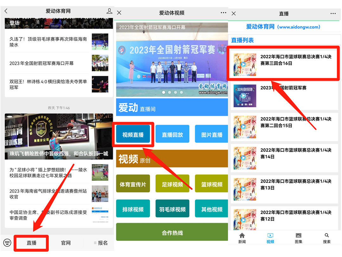Tap the 排球视频 button
This screenshot has height=257, width=342.
(133, 208)
